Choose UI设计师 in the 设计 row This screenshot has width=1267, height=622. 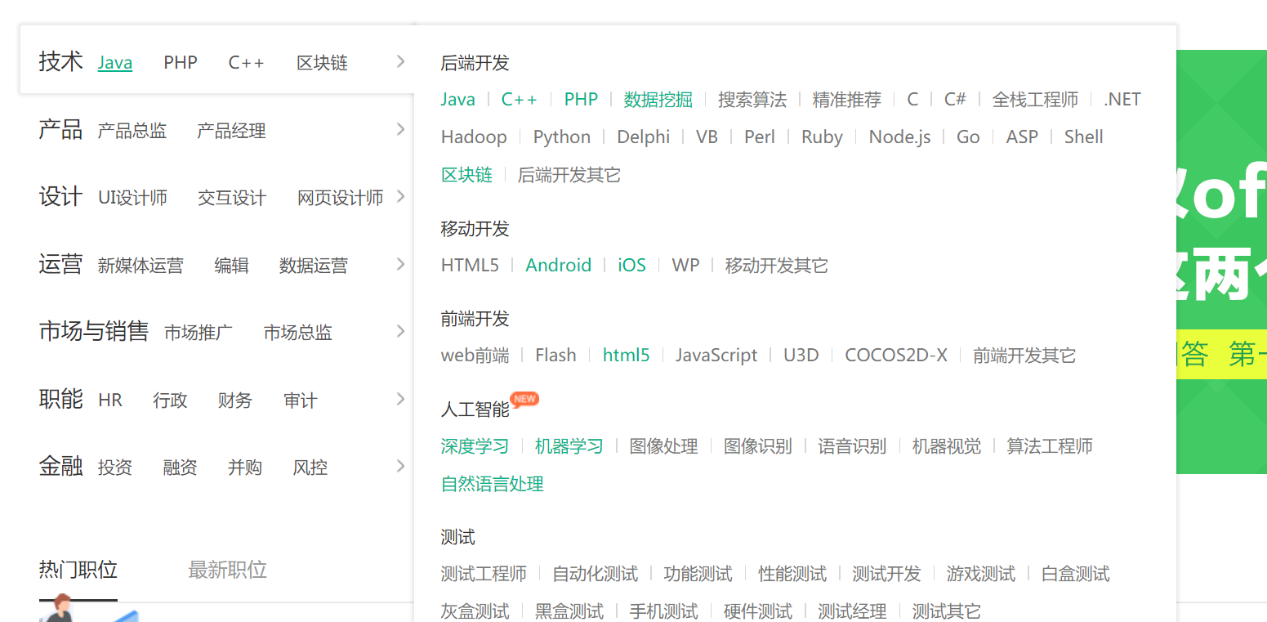(132, 198)
